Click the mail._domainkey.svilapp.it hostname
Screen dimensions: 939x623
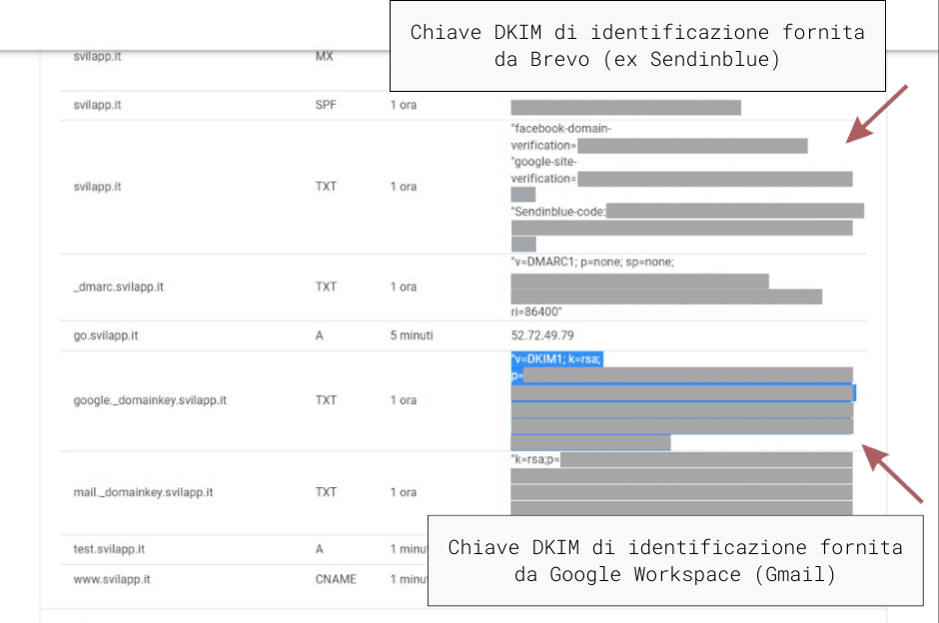143,492
